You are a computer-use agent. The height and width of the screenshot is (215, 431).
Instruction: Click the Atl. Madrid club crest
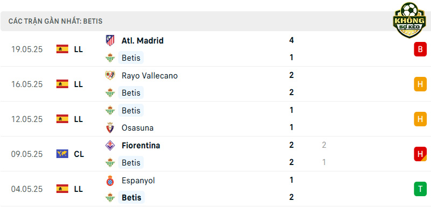click(x=110, y=41)
